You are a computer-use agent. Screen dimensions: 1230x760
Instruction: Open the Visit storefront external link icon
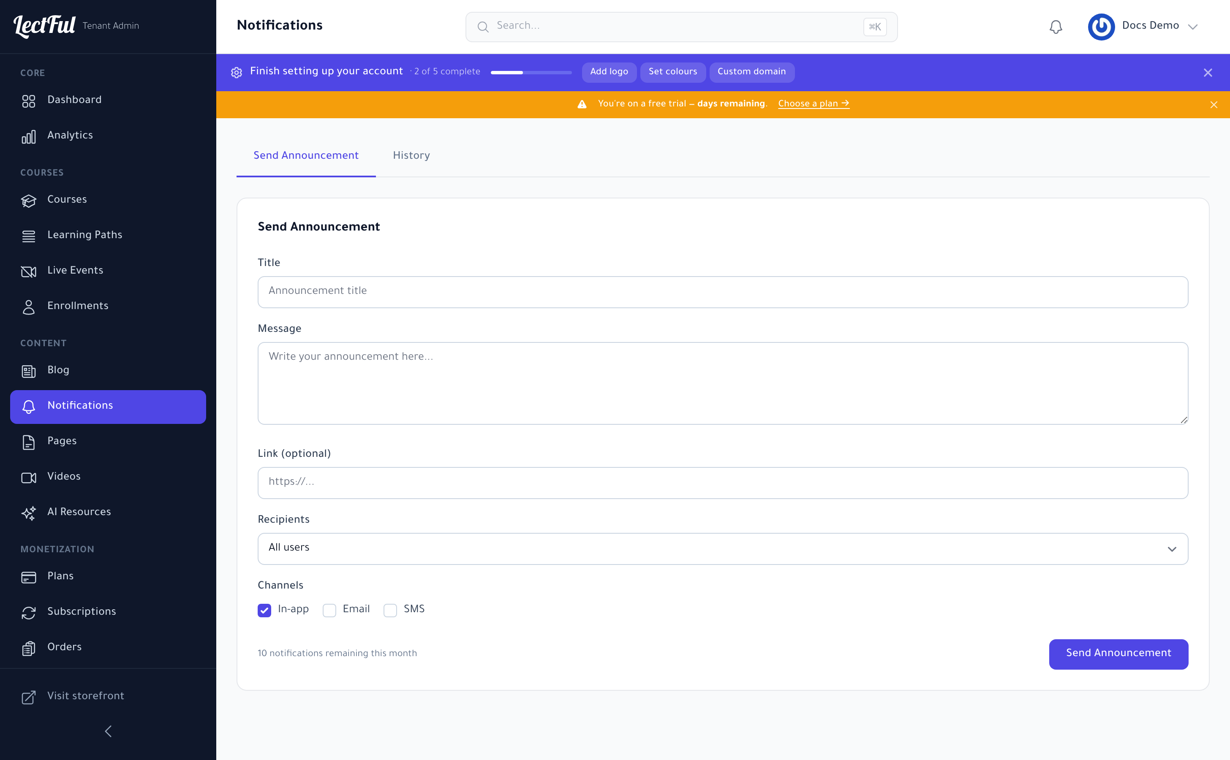click(29, 697)
